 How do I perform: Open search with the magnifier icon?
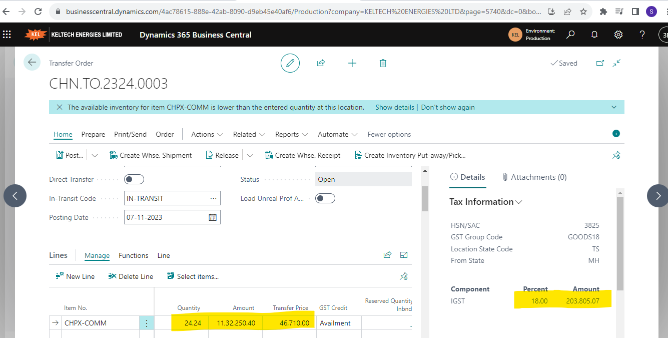(x=570, y=35)
